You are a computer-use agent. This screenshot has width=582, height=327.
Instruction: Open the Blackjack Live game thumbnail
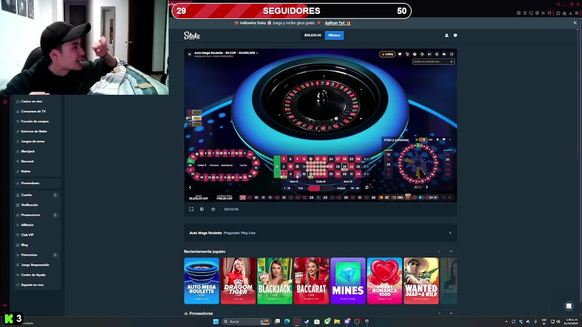coord(275,281)
